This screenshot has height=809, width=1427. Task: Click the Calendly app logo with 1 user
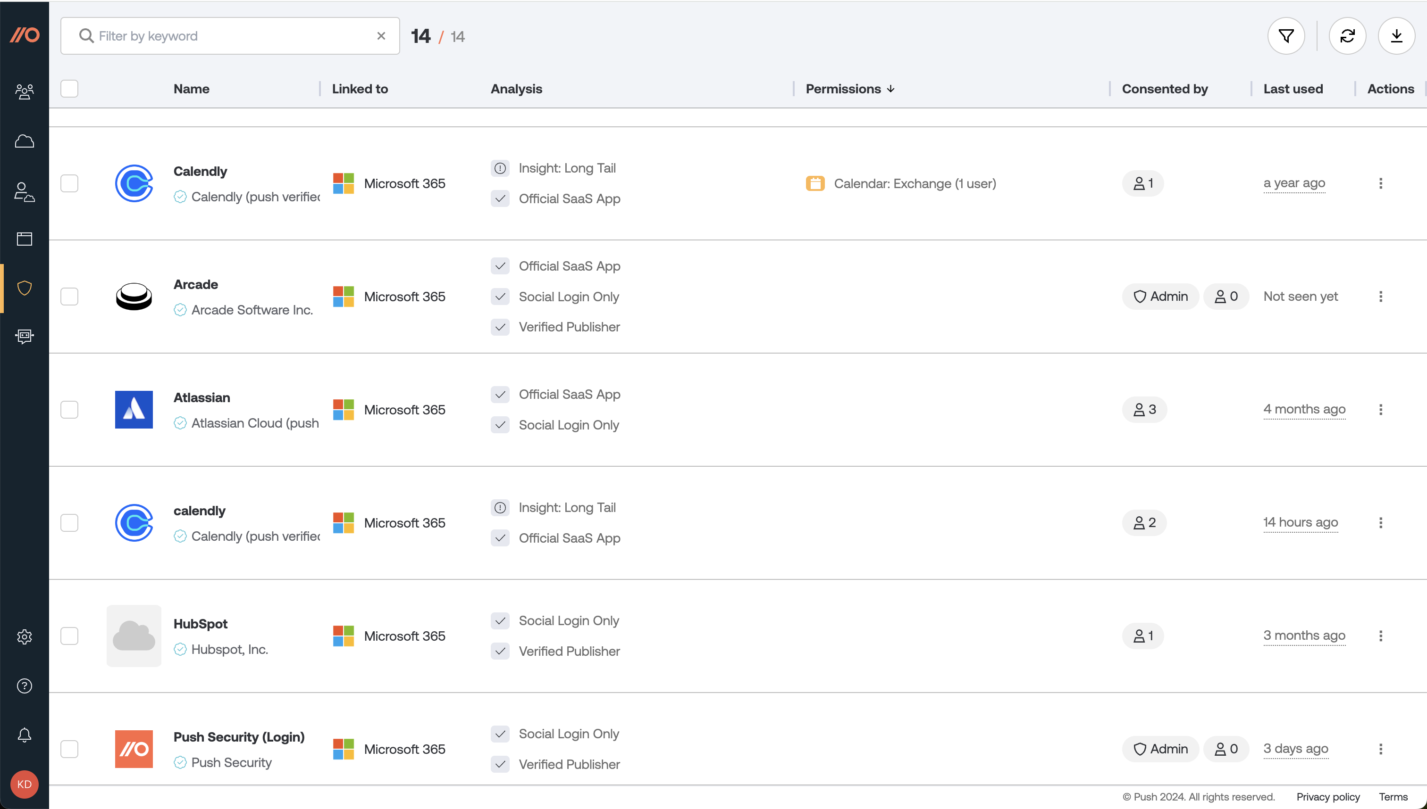[134, 183]
